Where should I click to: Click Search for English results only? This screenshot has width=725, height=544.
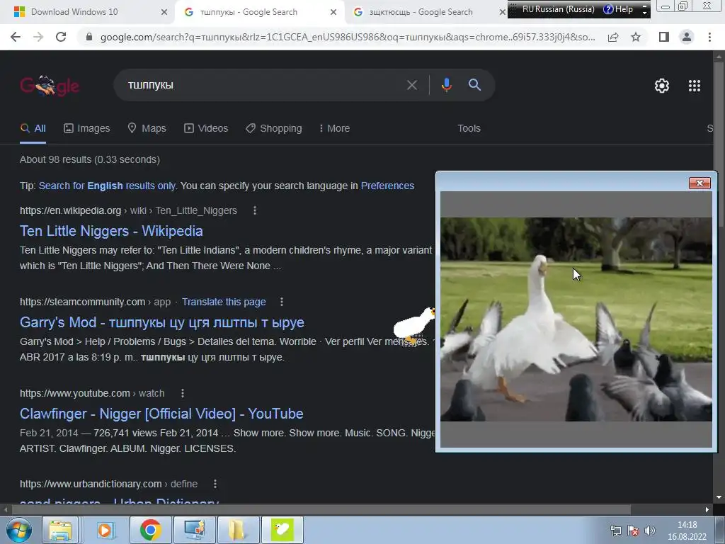[107, 186]
